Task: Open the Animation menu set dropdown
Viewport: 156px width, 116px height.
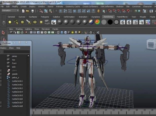Action: [10, 11]
